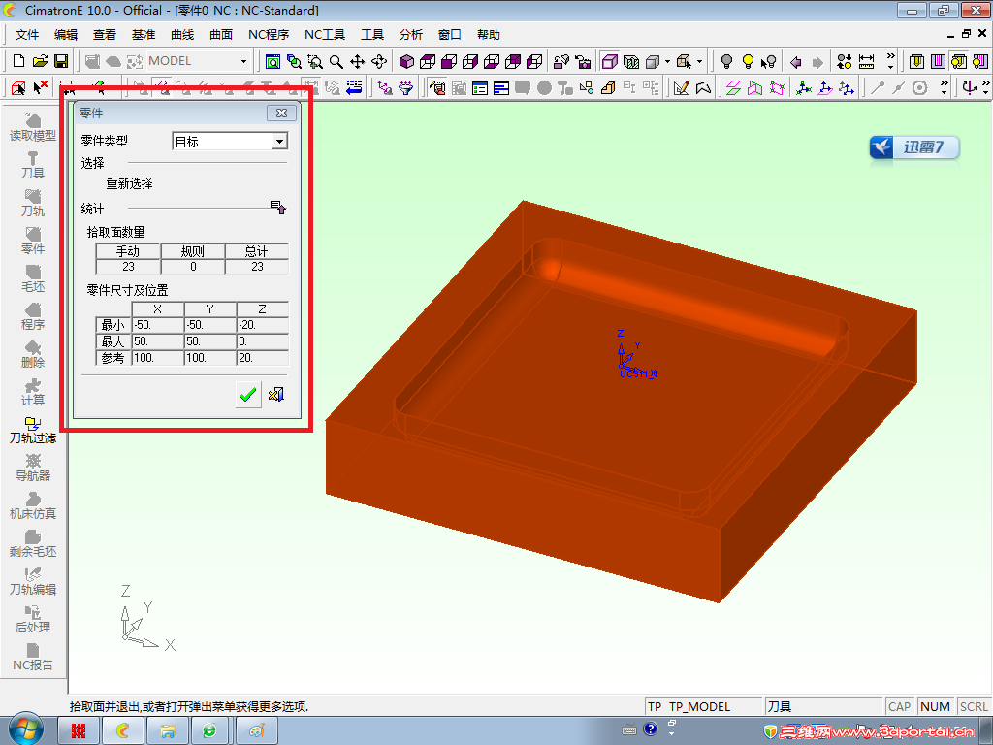The height and width of the screenshot is (745, 993).
Task: Open the 编辑 menu
Action: pyautogui.click(x=66, y=35)
